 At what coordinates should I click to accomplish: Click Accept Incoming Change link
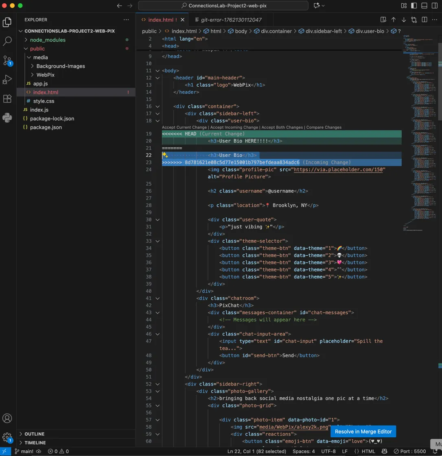(234, 127)
